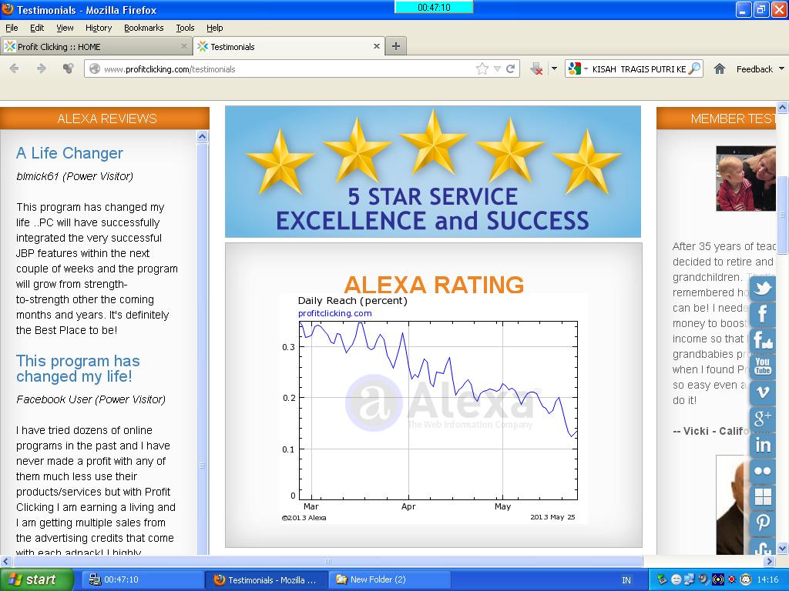Open the View menu

point(65,28)
